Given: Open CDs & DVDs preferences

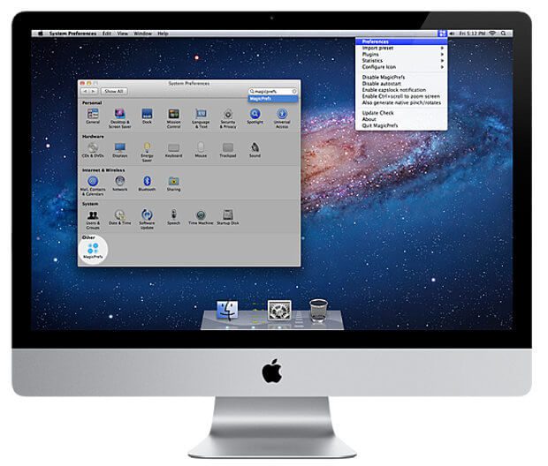Looking at the screenshot, I should click(x=93, y=150).
